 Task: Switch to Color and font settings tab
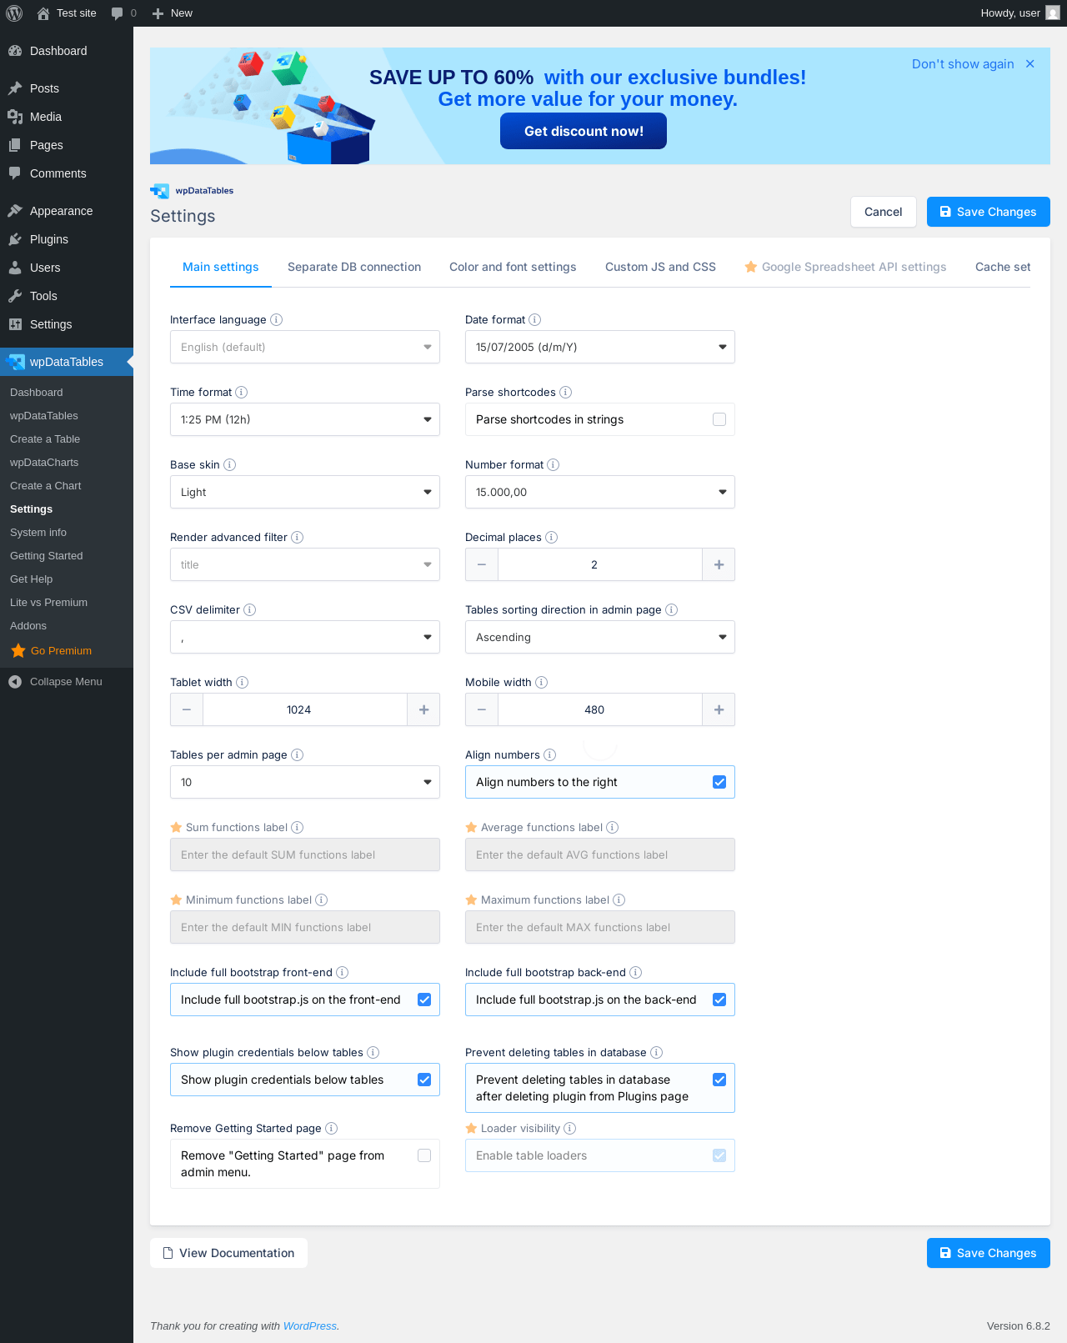pyautogui.click(x=513, y=267)
